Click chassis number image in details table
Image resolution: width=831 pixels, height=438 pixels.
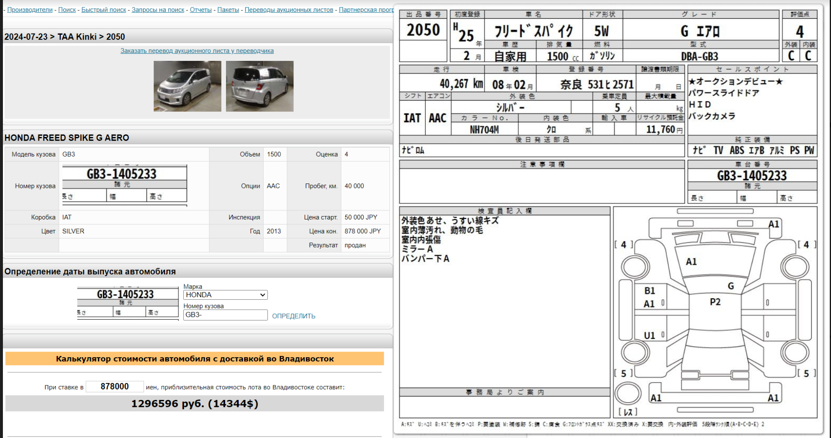pos(125,185)
